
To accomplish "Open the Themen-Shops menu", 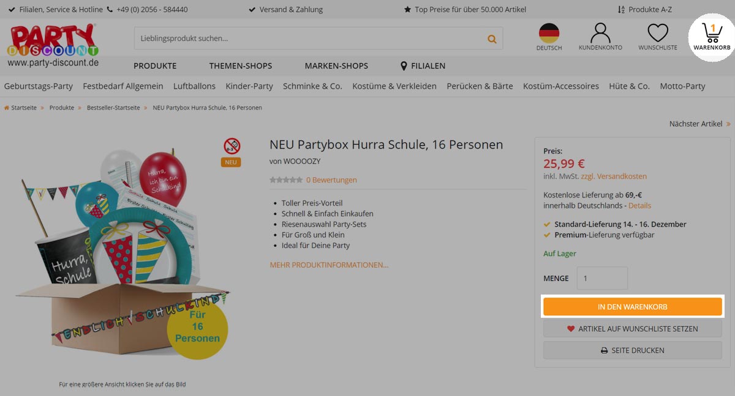I will (x=241, y=66).
